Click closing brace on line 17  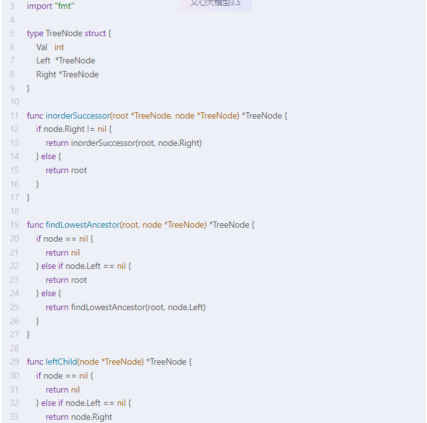[28, 198]
